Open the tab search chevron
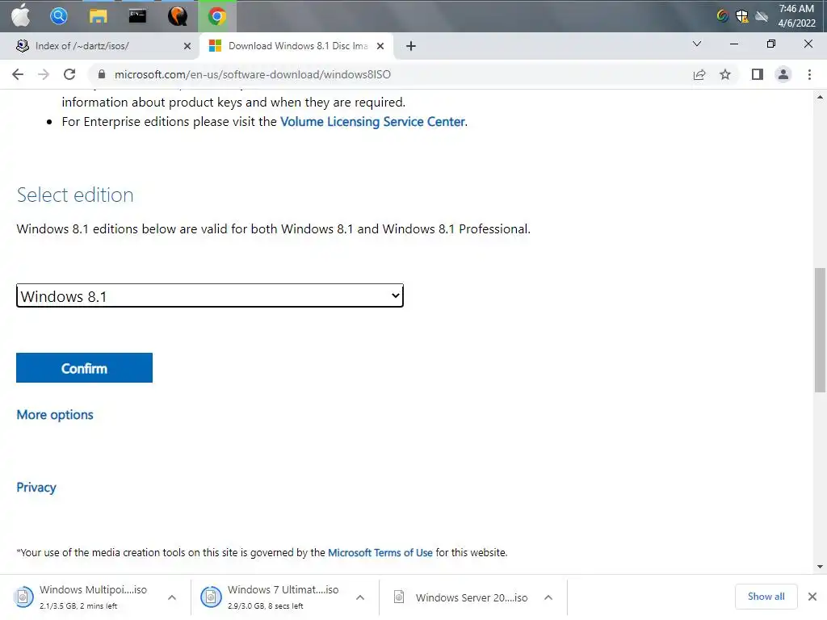This screenshot has width=827, height=620. click(x=697, y=44)
